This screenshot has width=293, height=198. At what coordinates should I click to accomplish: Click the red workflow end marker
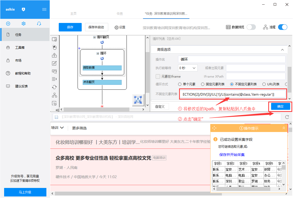point(102,106)
